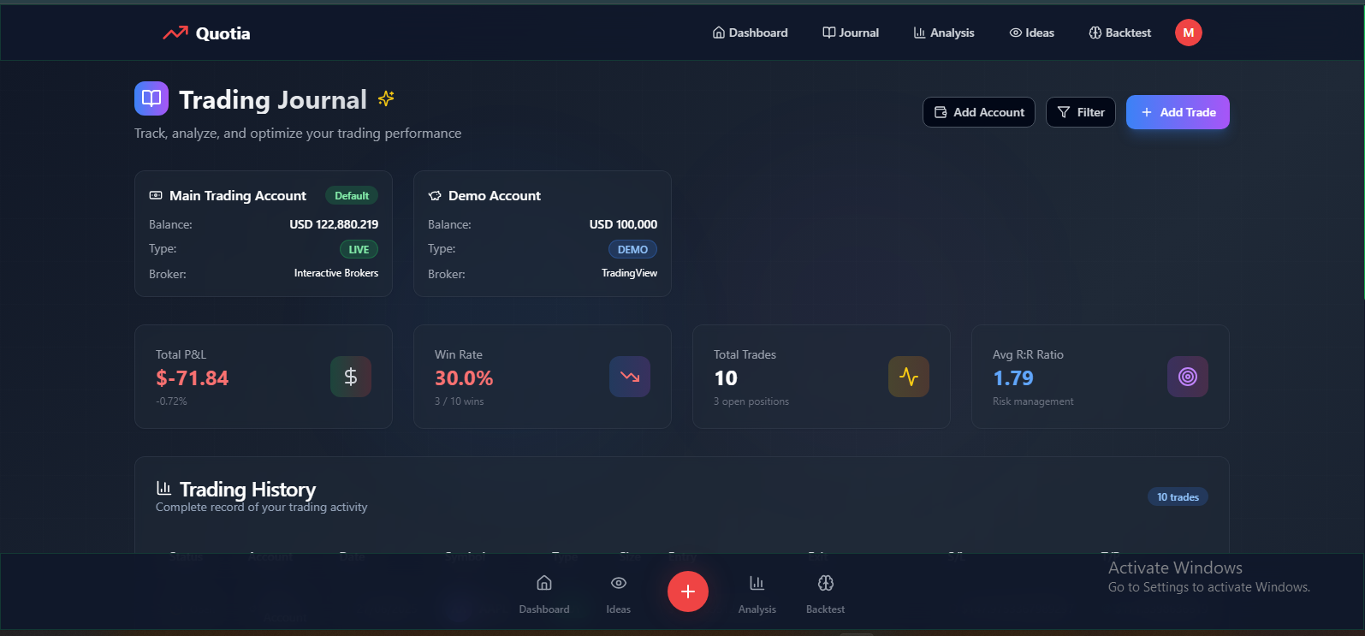Click the TradingView broker name
The height and width of the screenshot is (636, 1365).
pos(629,273)
